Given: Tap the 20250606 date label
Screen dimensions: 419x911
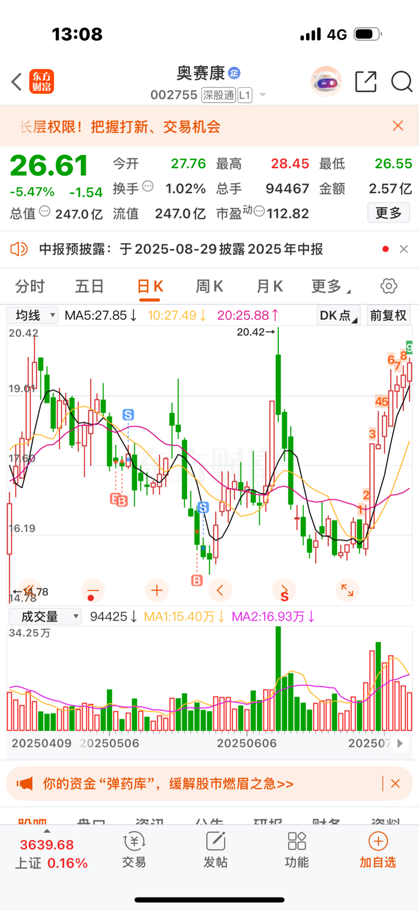Looking at the screenshot, I should 247,743.
